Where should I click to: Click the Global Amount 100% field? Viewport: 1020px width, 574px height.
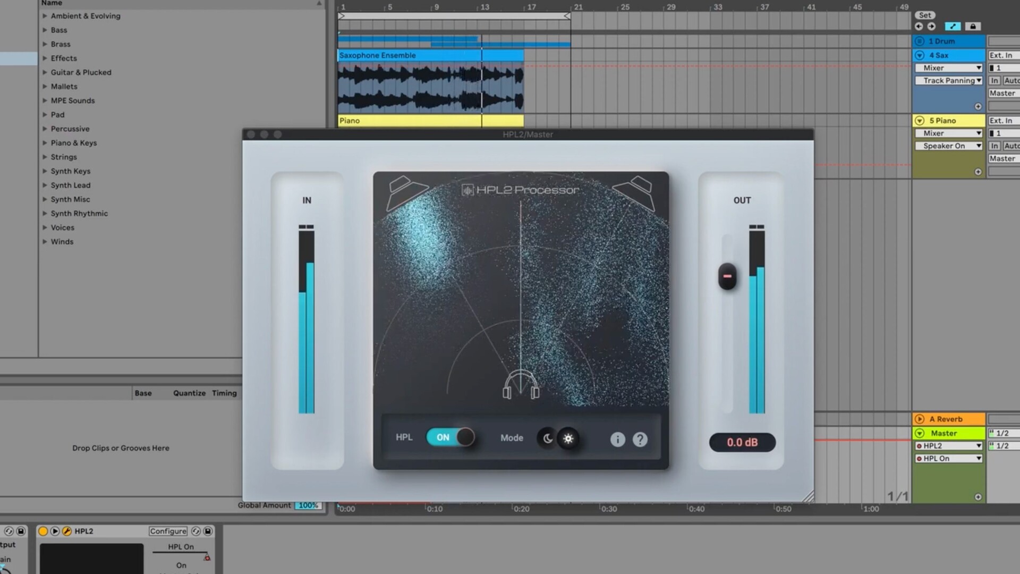coord(308,505)
